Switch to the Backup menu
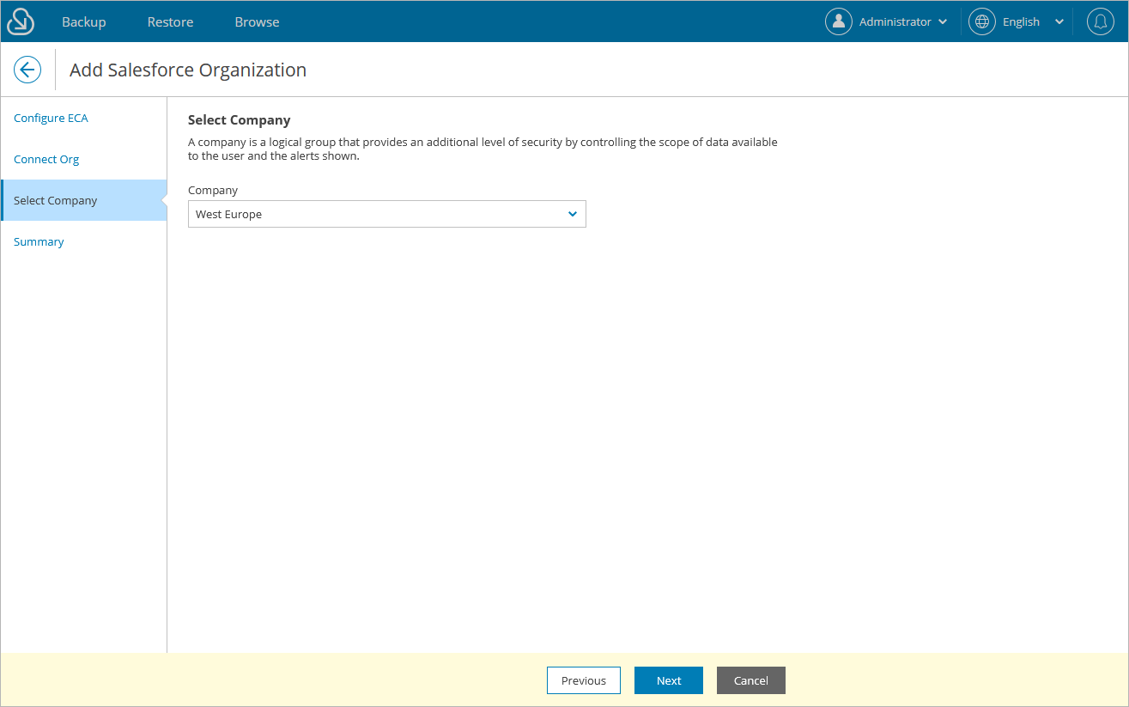Viewport: 1129px width, 707px height. 83,21
